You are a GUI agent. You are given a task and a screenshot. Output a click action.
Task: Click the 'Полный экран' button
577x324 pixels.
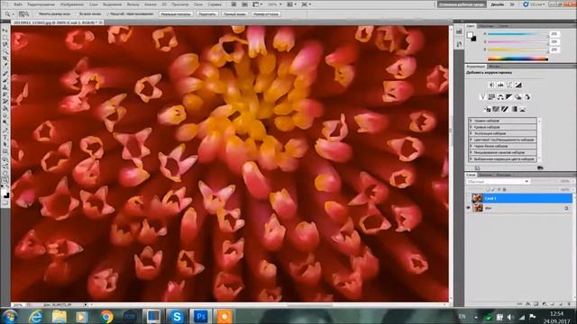point(234,14)
